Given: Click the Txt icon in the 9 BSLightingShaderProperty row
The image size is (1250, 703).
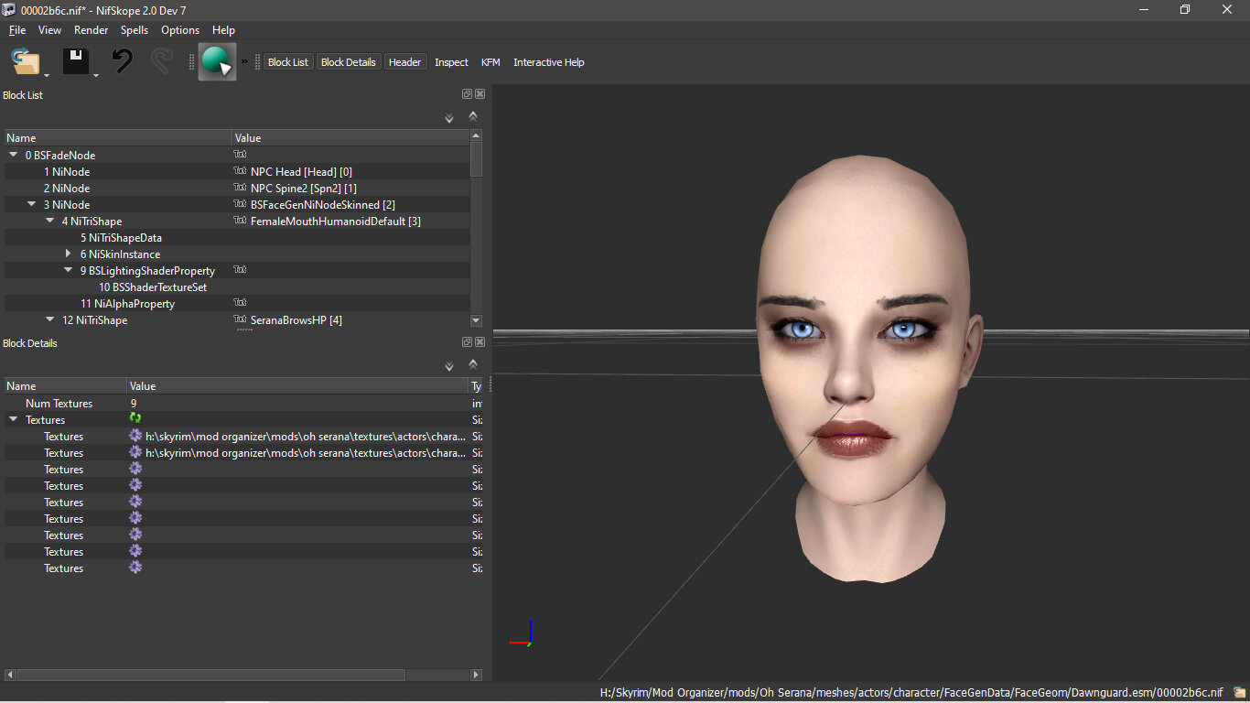Looking at the screenshot, I should point(240,270).
